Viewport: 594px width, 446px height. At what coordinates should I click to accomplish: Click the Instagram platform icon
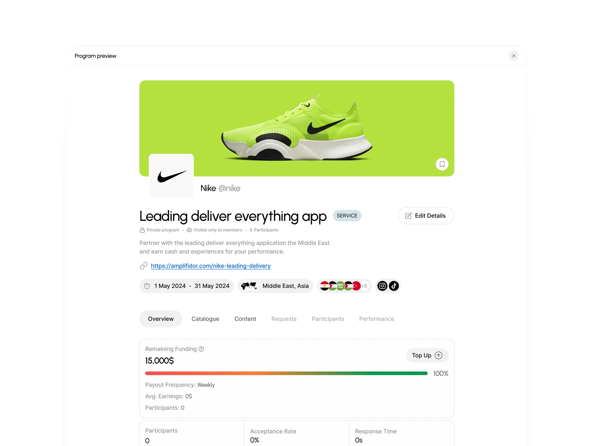pos(382,286)
